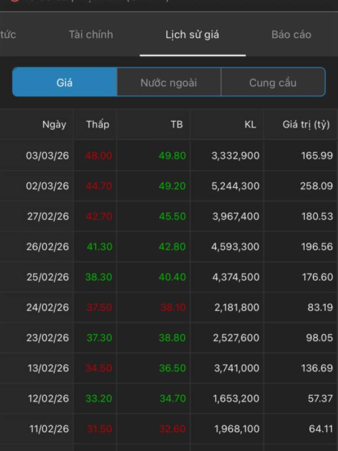This screenshot has height=451, width=338.
Task: Open the partially visible Tin tức tab
Action: [8, 34]
